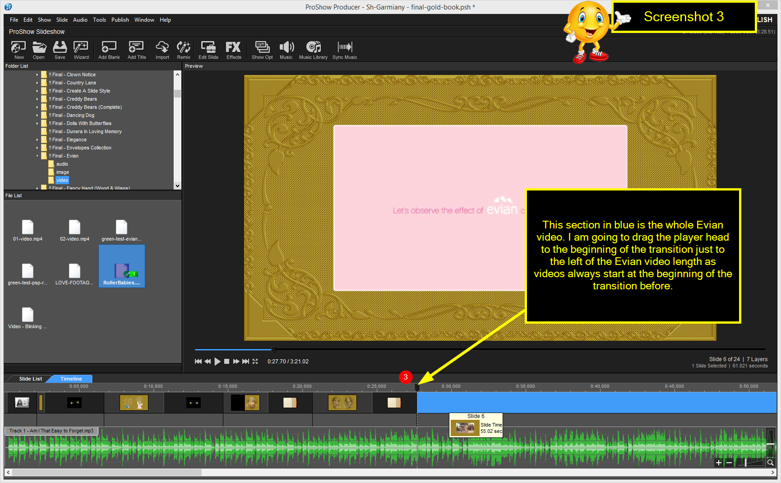Image resolution: width=781 pixels, height=483 pixels.
Task: Open the Tools menu
Action: (x=99, y=20)
